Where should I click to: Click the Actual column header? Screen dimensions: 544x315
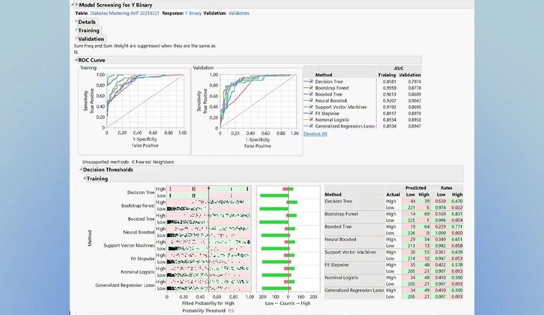[x=393, y=195]
